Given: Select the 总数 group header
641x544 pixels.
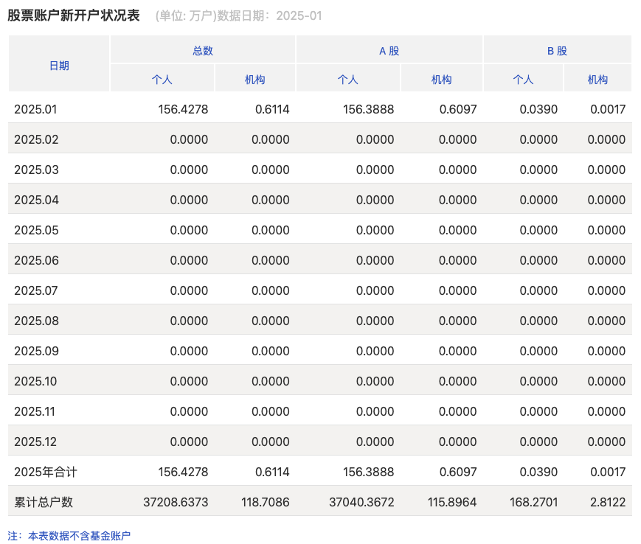Looking at the screenshot, I should [x=203, y=51].
